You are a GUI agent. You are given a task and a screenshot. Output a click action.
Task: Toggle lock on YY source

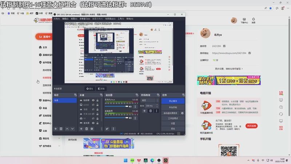97,118
